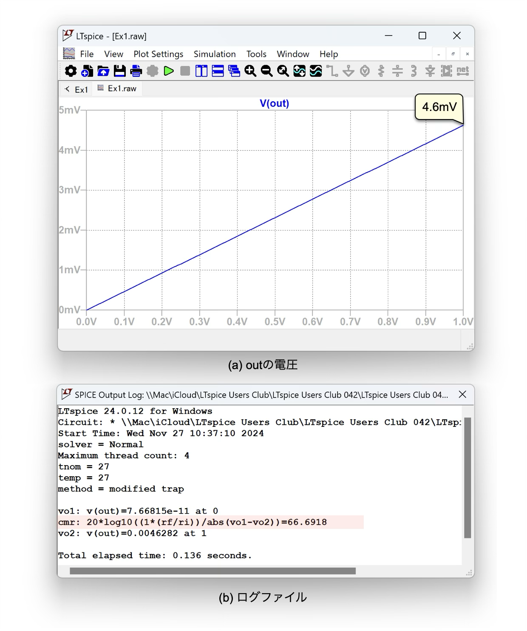Zoom in with the plus magnifier
Image resolution: width=527 pixels, height=631 pixels.
pos(250,71)
